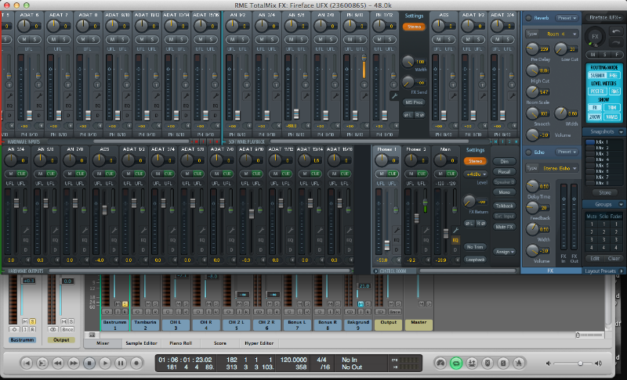Click the Recall button
Image resolution: width=627 pixels, height=380 pixels.
(504, 172)
